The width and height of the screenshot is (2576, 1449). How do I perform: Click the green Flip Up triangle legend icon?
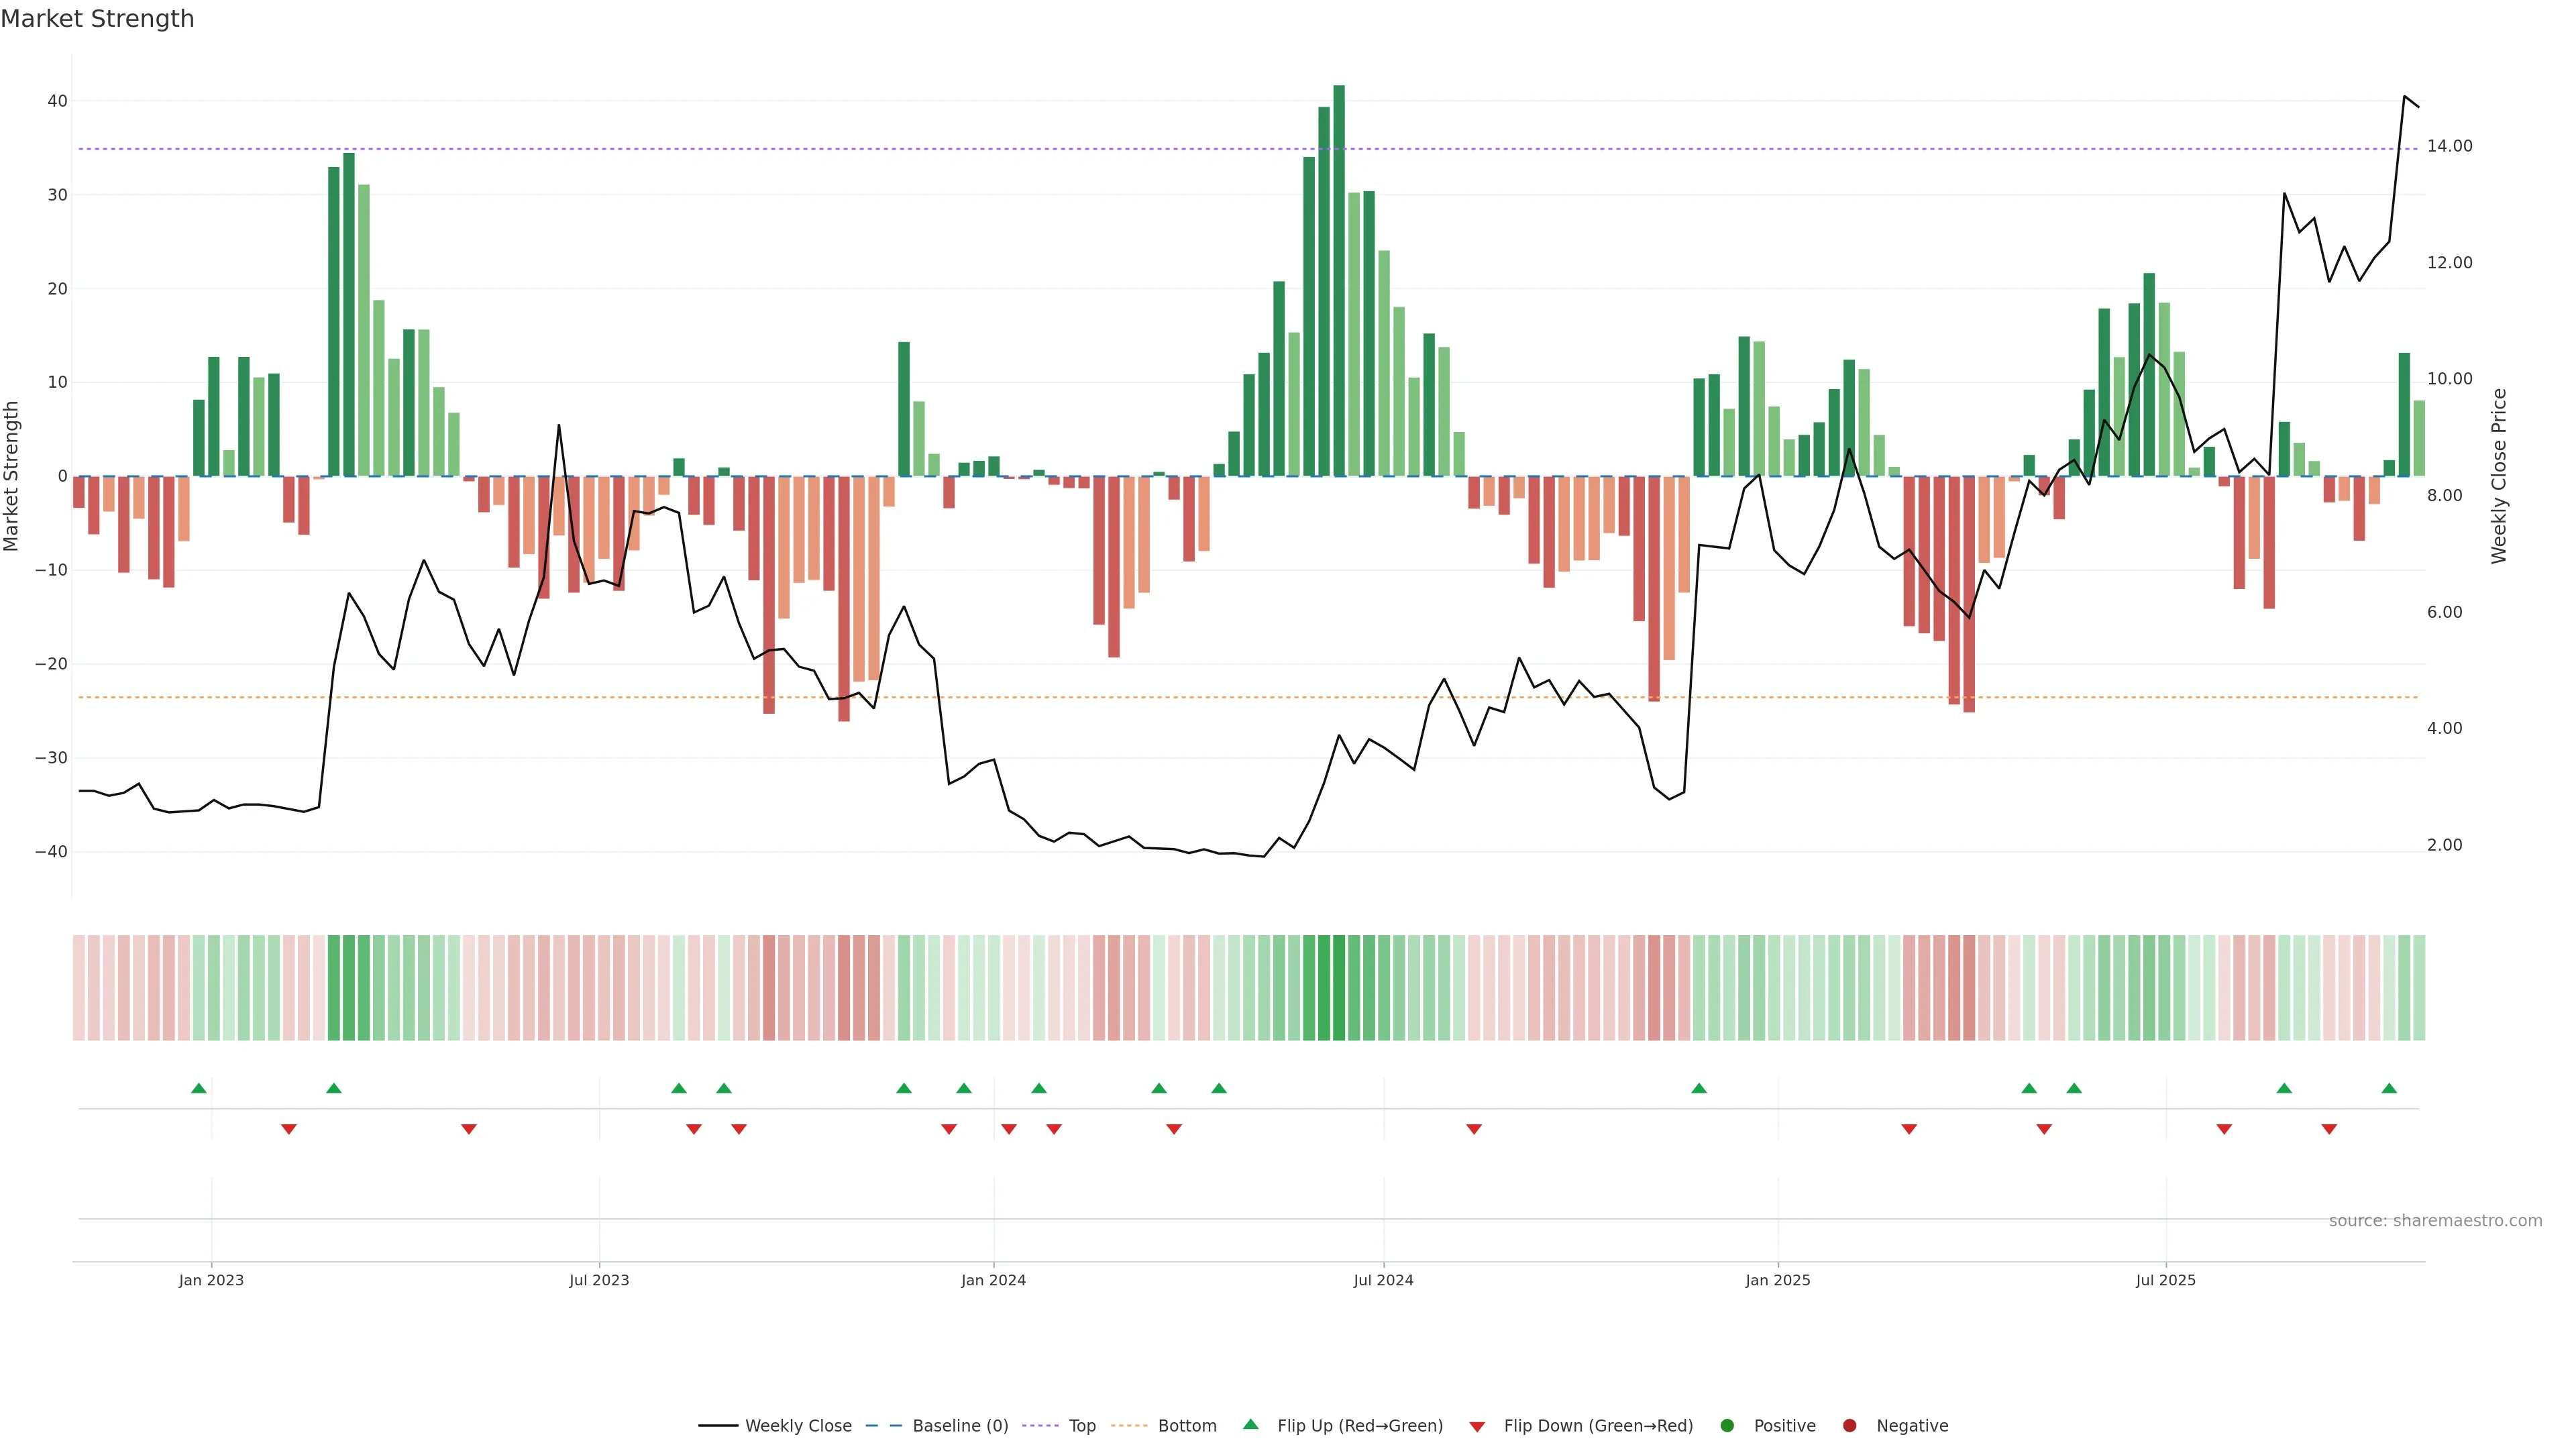(x=1250, y=1424)
